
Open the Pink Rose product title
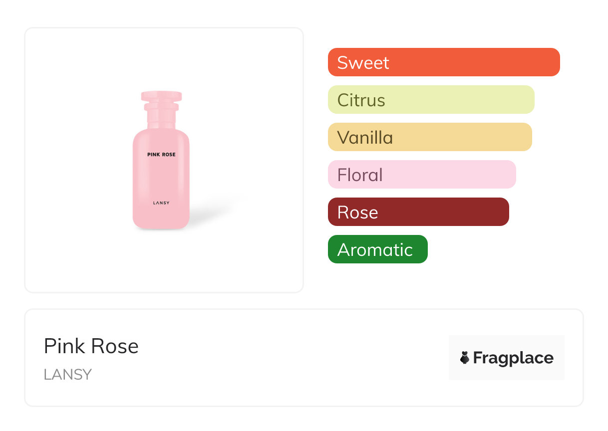[91, 346]
